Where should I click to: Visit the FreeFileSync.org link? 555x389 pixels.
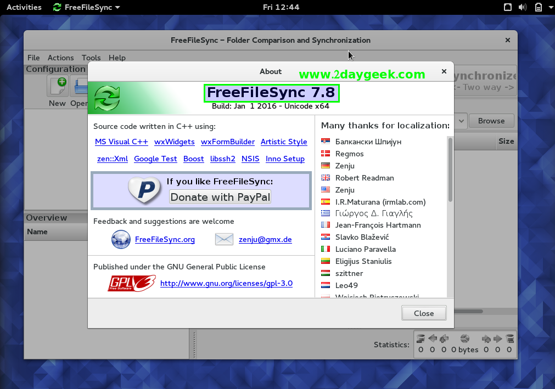click(165, 239)
